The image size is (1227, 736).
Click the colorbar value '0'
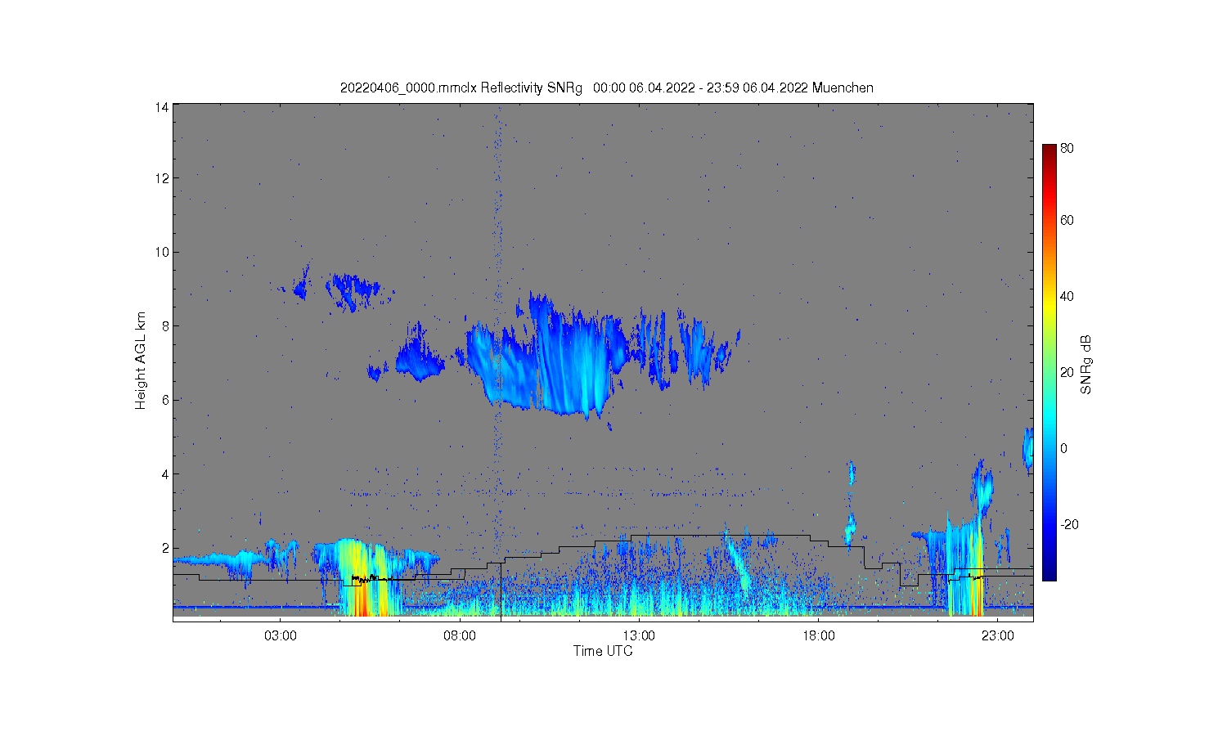point(1063,448)
